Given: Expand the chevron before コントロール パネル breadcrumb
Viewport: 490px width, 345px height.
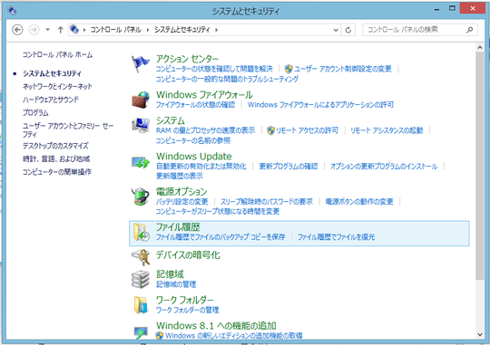Looking at the screenshot, I should coord(84,30).
